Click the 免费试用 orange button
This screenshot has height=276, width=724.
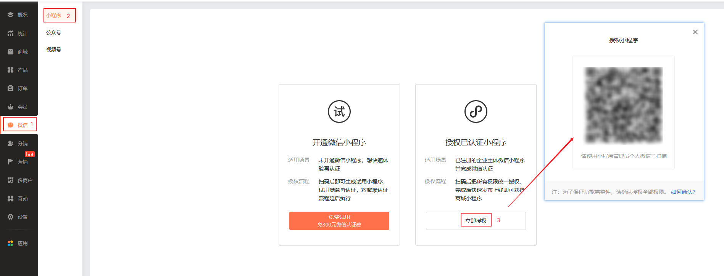coord(339,221)
